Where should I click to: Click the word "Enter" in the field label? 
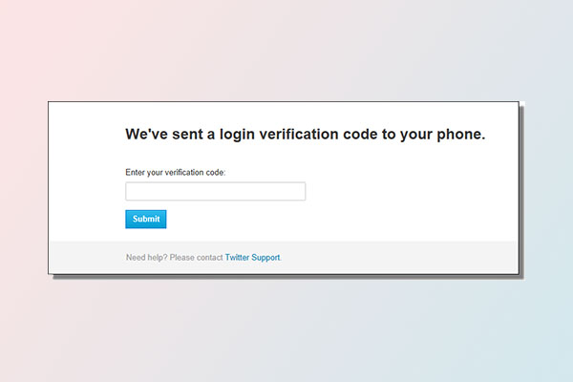point(136,172)
